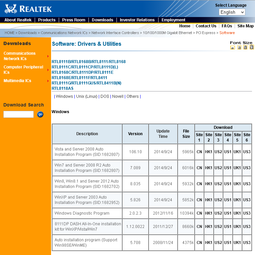The height and width of the screenshot is (255, 255).
Task: Download Win7 driver 7.089 from US2
Action: point(218,168)
